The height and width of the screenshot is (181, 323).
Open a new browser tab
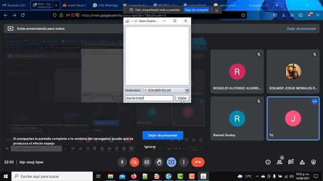[277, 6]
